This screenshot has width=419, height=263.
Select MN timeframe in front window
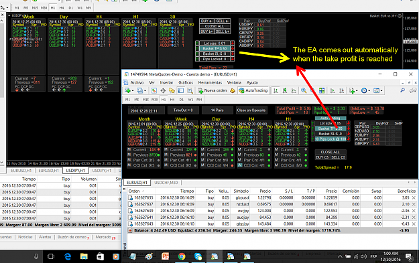199,100
